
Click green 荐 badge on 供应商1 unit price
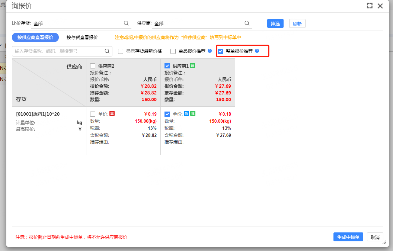pos(192,114)
